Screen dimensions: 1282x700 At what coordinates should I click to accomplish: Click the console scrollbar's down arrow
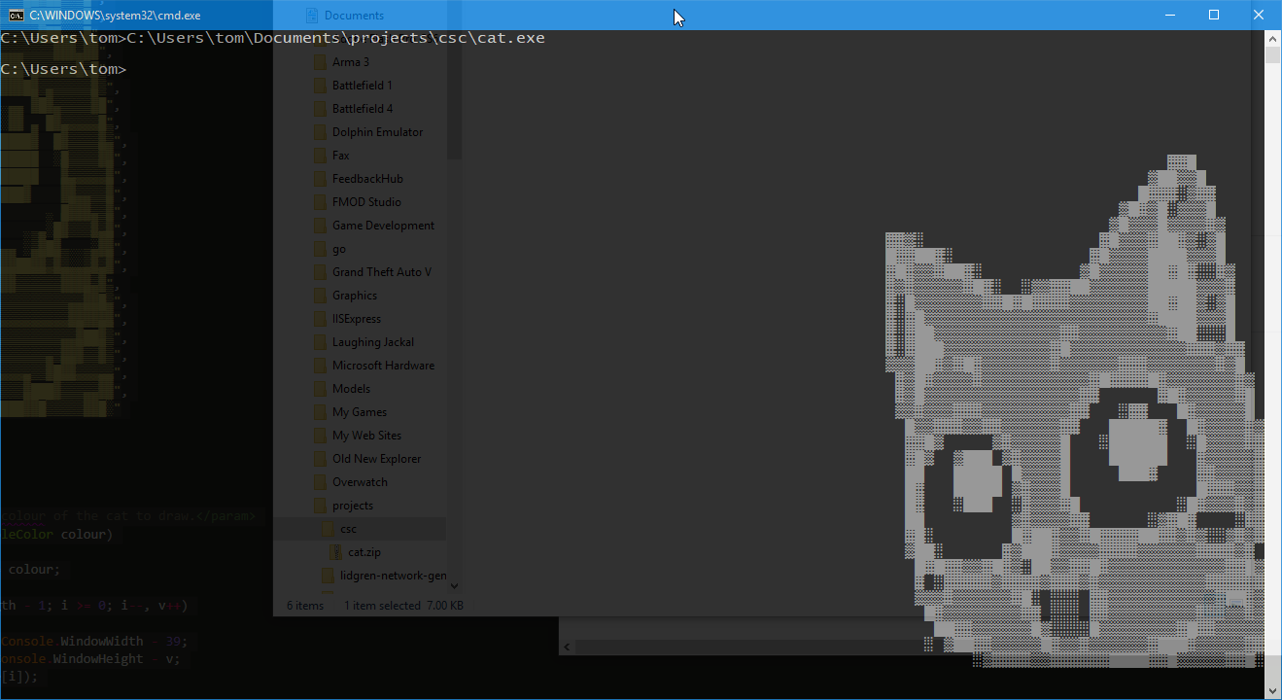coord(1272,690)
